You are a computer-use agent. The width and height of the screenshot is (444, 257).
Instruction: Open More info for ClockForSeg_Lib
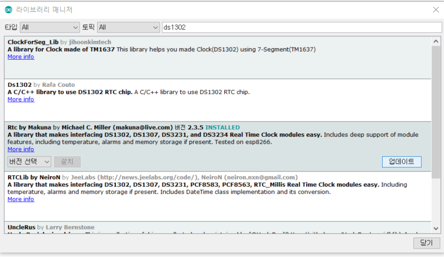tap(20, 57)
